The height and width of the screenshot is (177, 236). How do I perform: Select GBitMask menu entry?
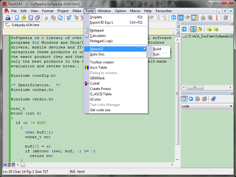[116, 78]
